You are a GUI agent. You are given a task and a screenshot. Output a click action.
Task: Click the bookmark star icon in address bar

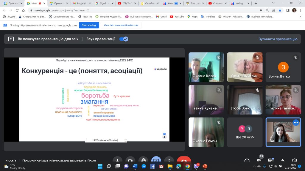coord(280,10)
